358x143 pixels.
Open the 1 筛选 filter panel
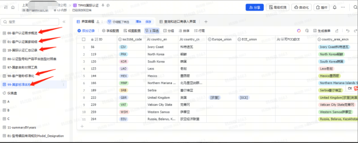tap(152, 31)
